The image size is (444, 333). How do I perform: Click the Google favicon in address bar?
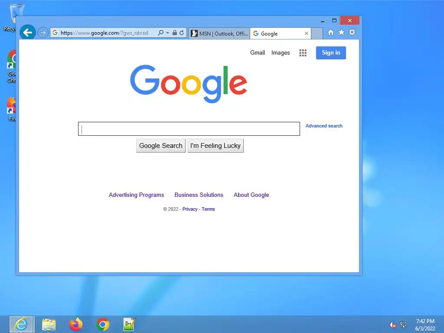(55, 33)
